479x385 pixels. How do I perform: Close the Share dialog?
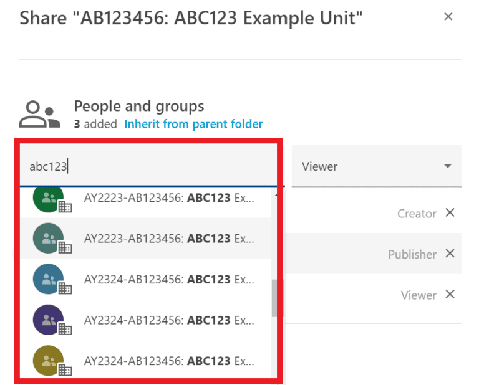coord(448,17)
